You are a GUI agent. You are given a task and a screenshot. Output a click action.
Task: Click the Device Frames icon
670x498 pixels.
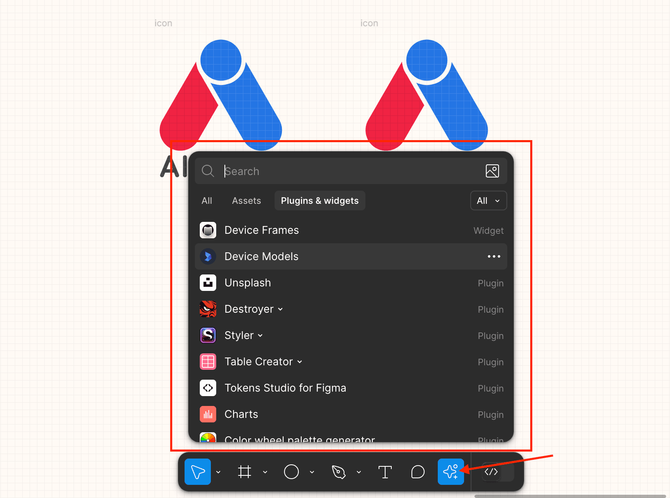[208, 230]
